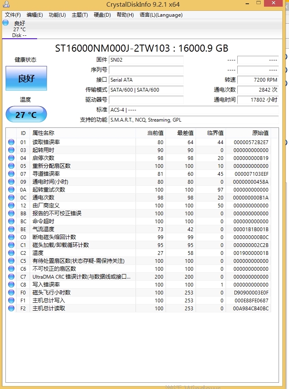Click raw value 000007103EEF
Image resolution: width=289 pixels, height=389 pixels.
coord(251,174)
